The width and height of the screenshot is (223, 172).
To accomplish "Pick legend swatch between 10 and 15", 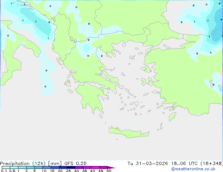I will point(47,167).
